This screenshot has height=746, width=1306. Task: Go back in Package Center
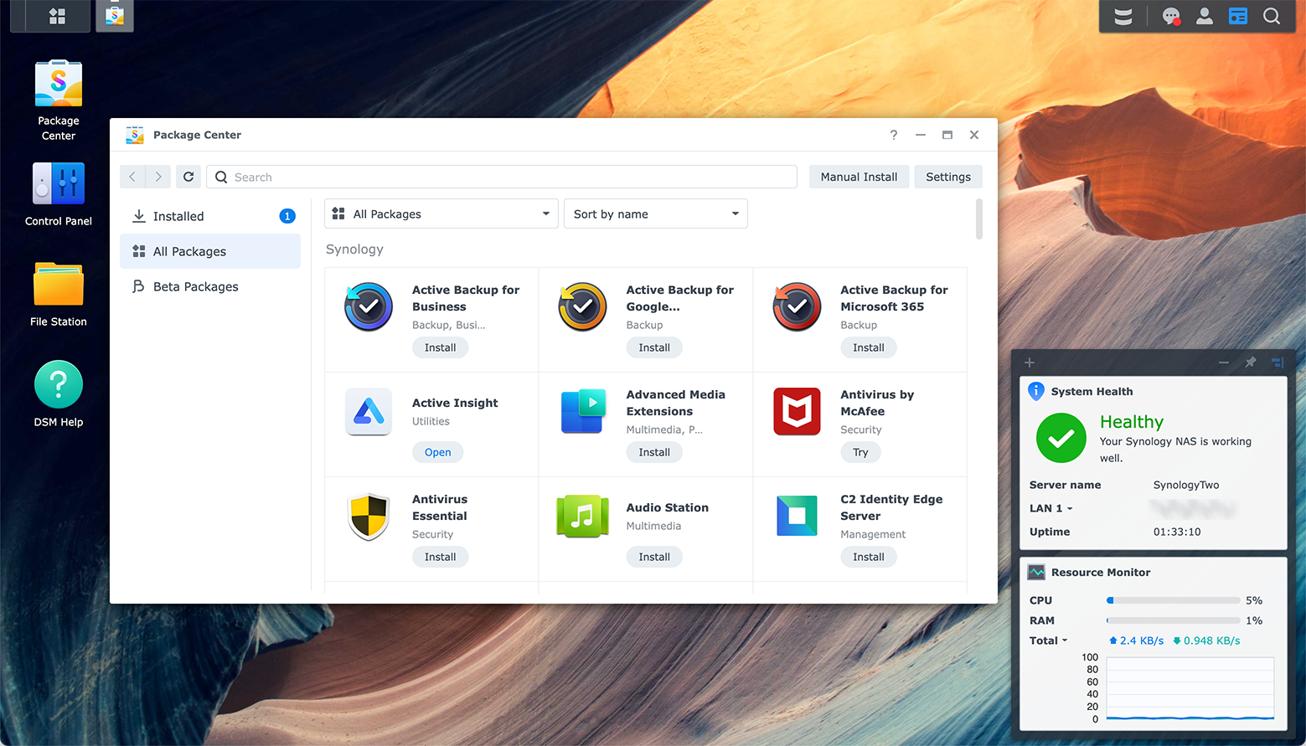pos(132,177)
